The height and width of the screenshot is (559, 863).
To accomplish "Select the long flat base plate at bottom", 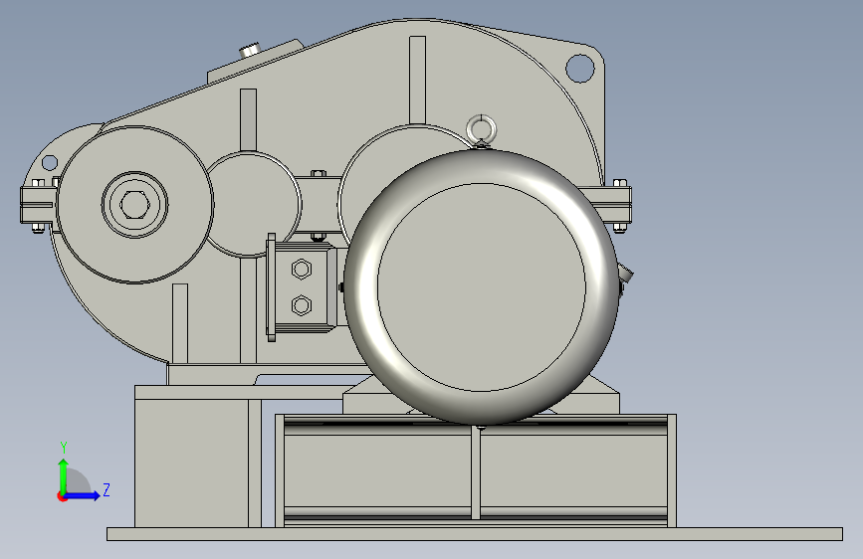I will point(475,534).
